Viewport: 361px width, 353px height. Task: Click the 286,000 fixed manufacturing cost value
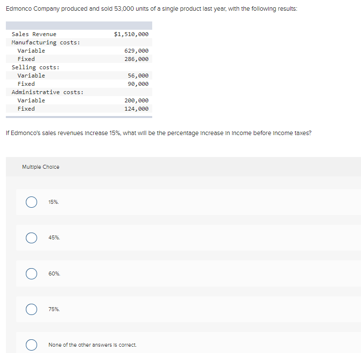click(x=137, y=59)
